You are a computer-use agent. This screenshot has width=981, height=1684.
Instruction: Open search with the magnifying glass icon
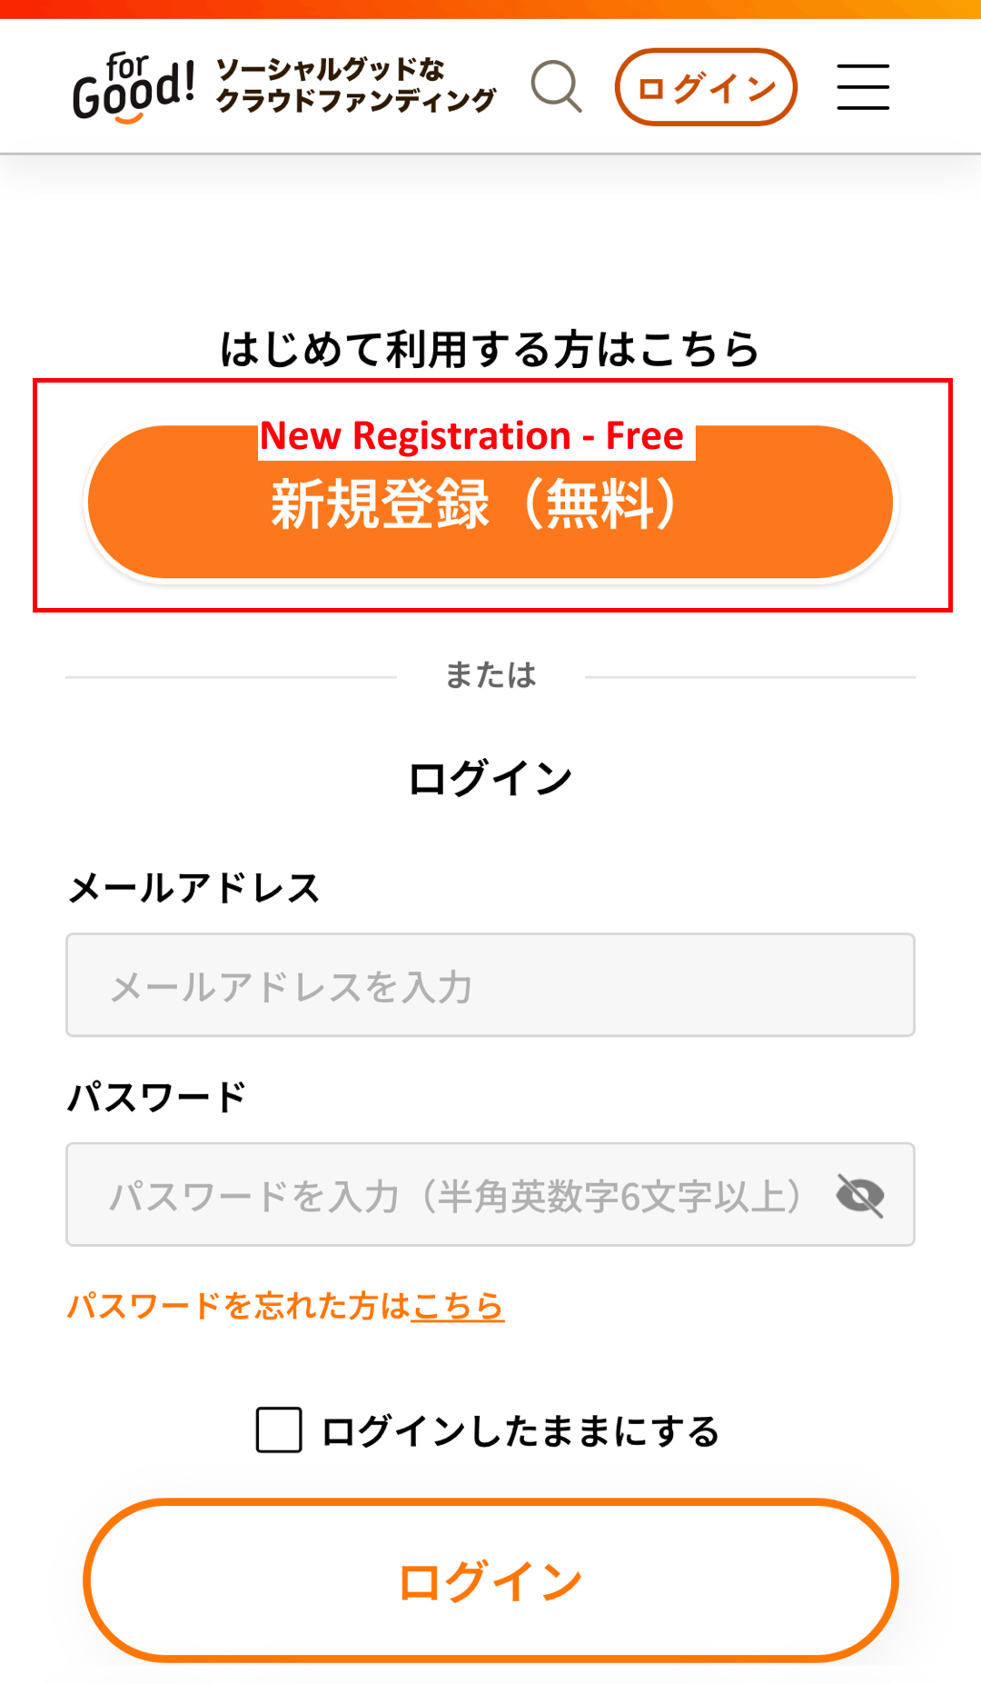[556, 87]
